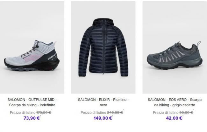
Task: Click 'Prezzo di listino' label under Outpulse Mid
Action: (23, 113)
